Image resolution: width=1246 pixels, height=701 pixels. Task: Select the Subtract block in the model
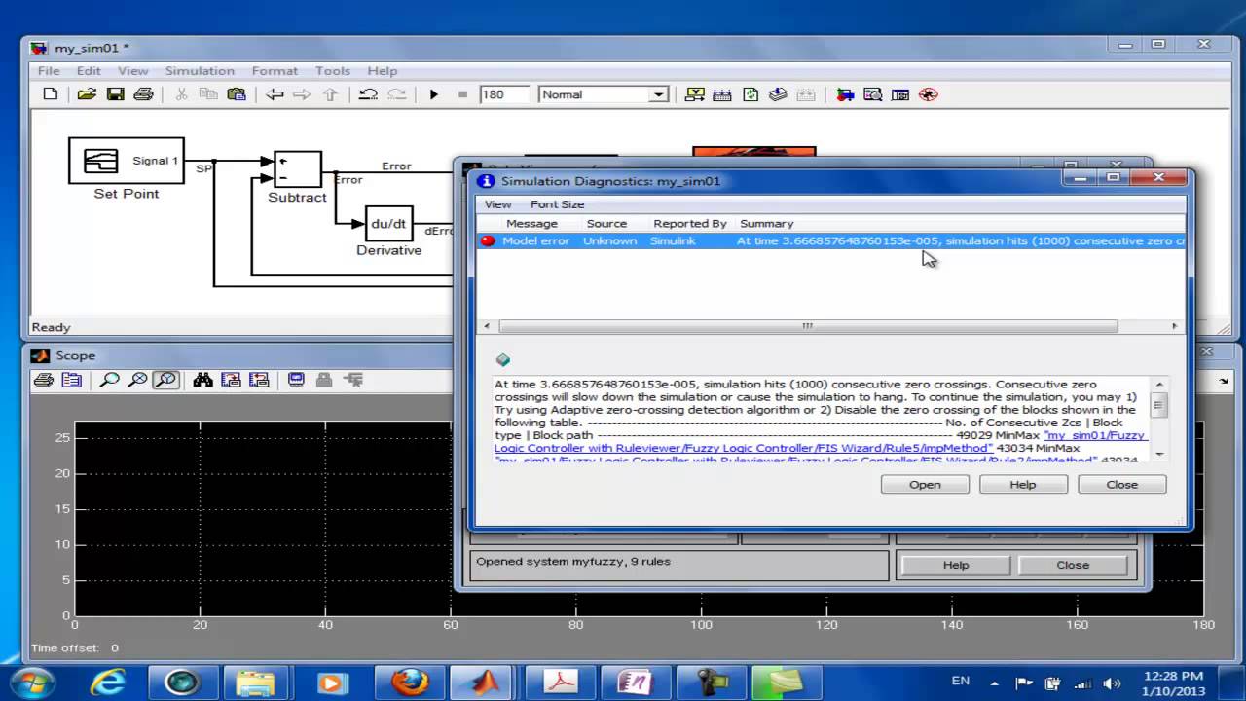298,169
